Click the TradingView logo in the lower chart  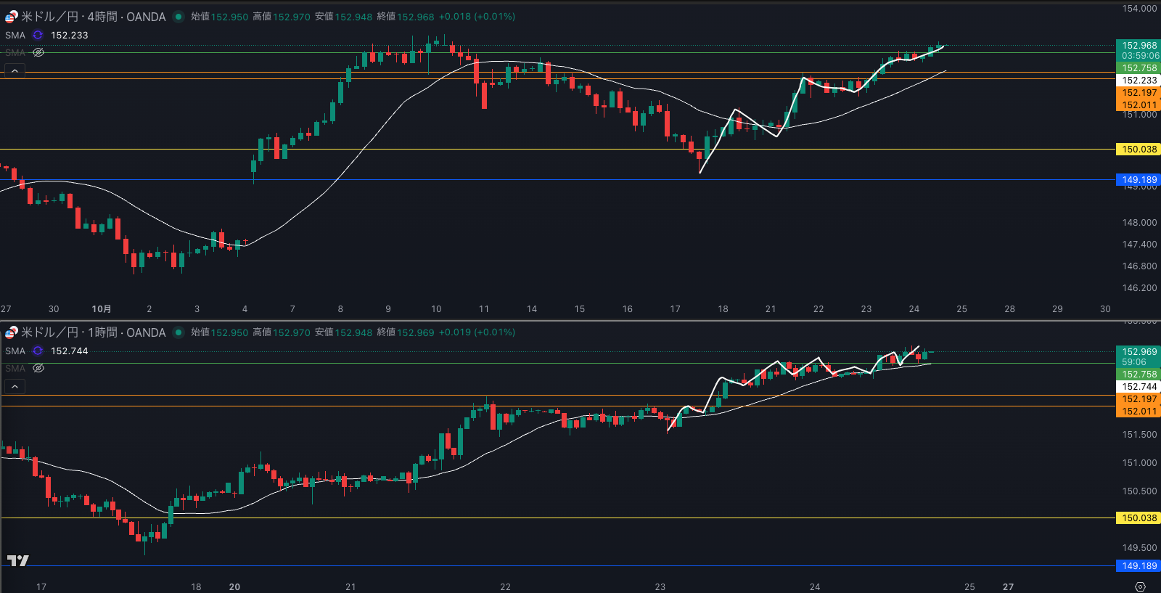[18, 560]
